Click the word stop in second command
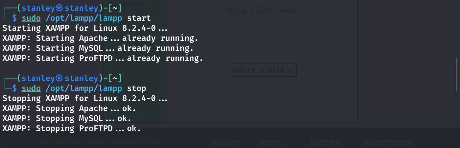 click(x=136, y=88)
